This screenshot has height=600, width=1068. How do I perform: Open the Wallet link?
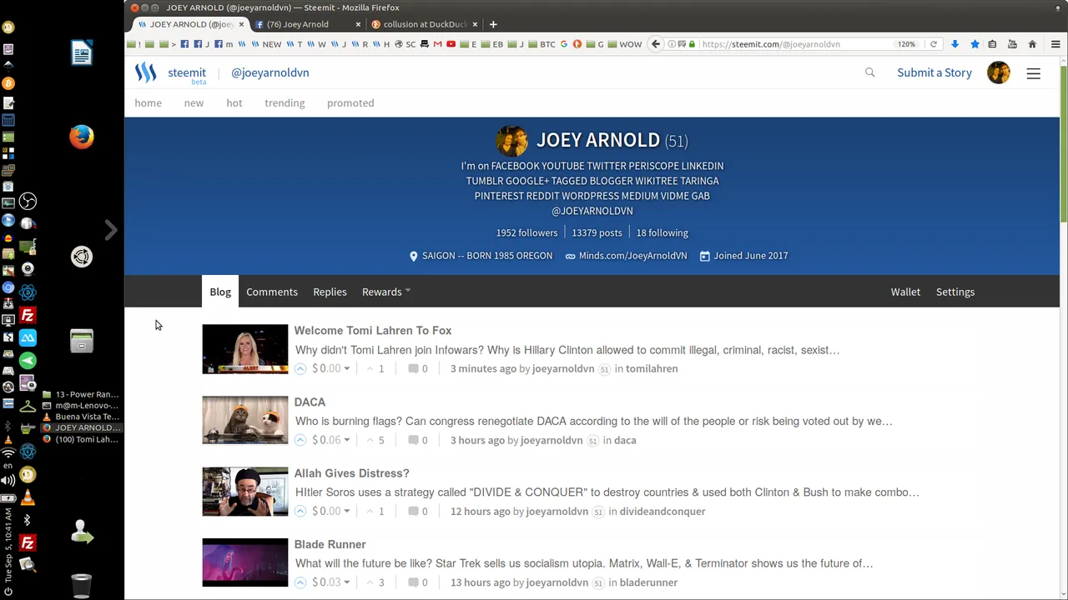pos(905,292)
